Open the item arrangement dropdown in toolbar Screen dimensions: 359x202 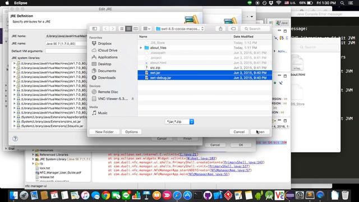point(146,29)
